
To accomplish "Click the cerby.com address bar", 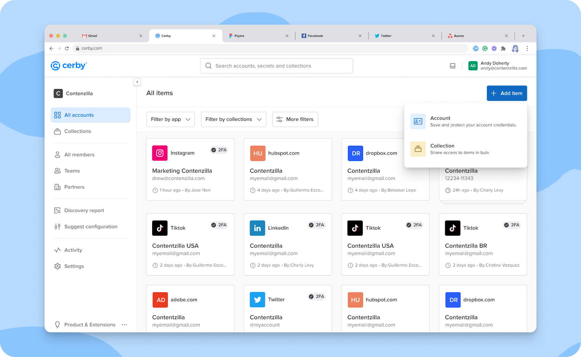I will 270,48.
